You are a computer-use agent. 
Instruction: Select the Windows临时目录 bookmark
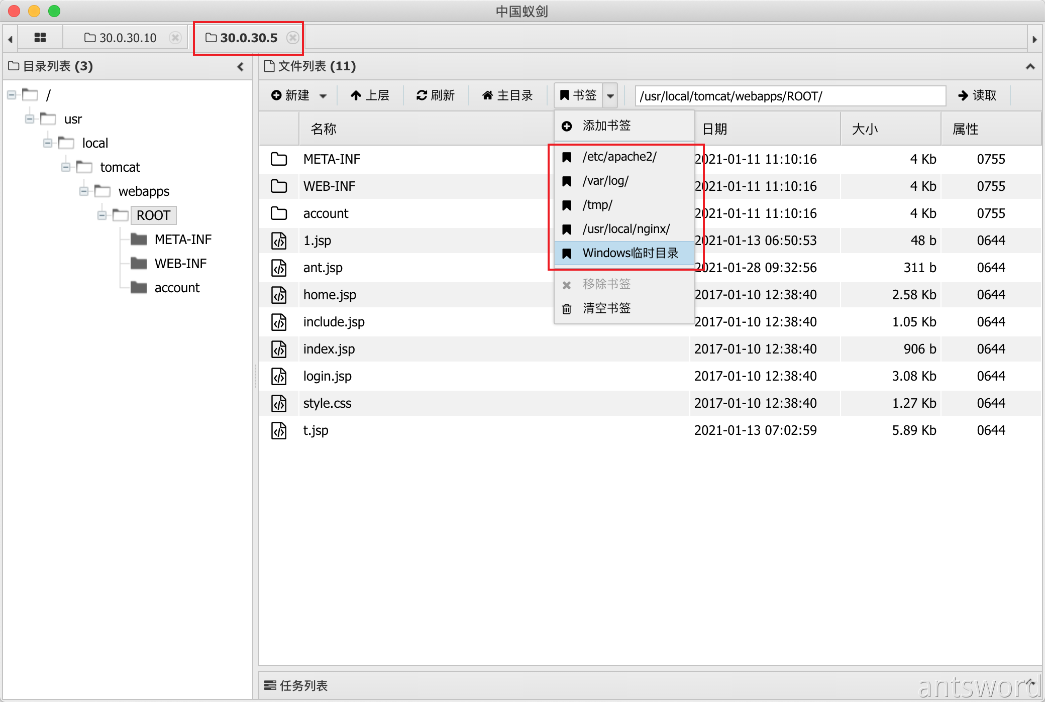coord(630,253)
